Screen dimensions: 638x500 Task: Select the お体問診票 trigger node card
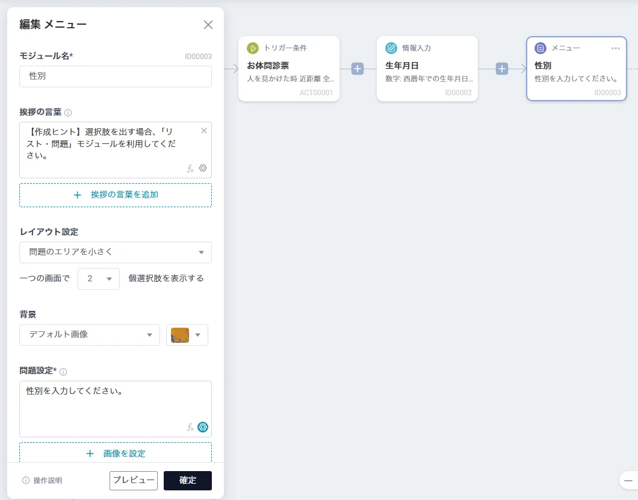289,69
